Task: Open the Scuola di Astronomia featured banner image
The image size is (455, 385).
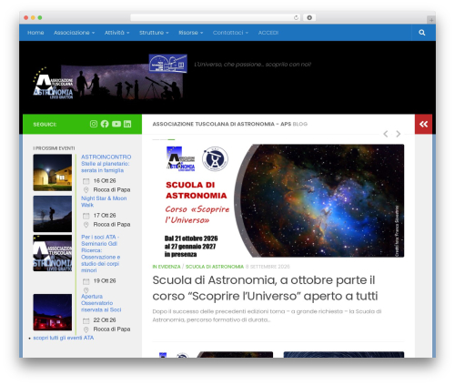Action: (x=278, y=200)
